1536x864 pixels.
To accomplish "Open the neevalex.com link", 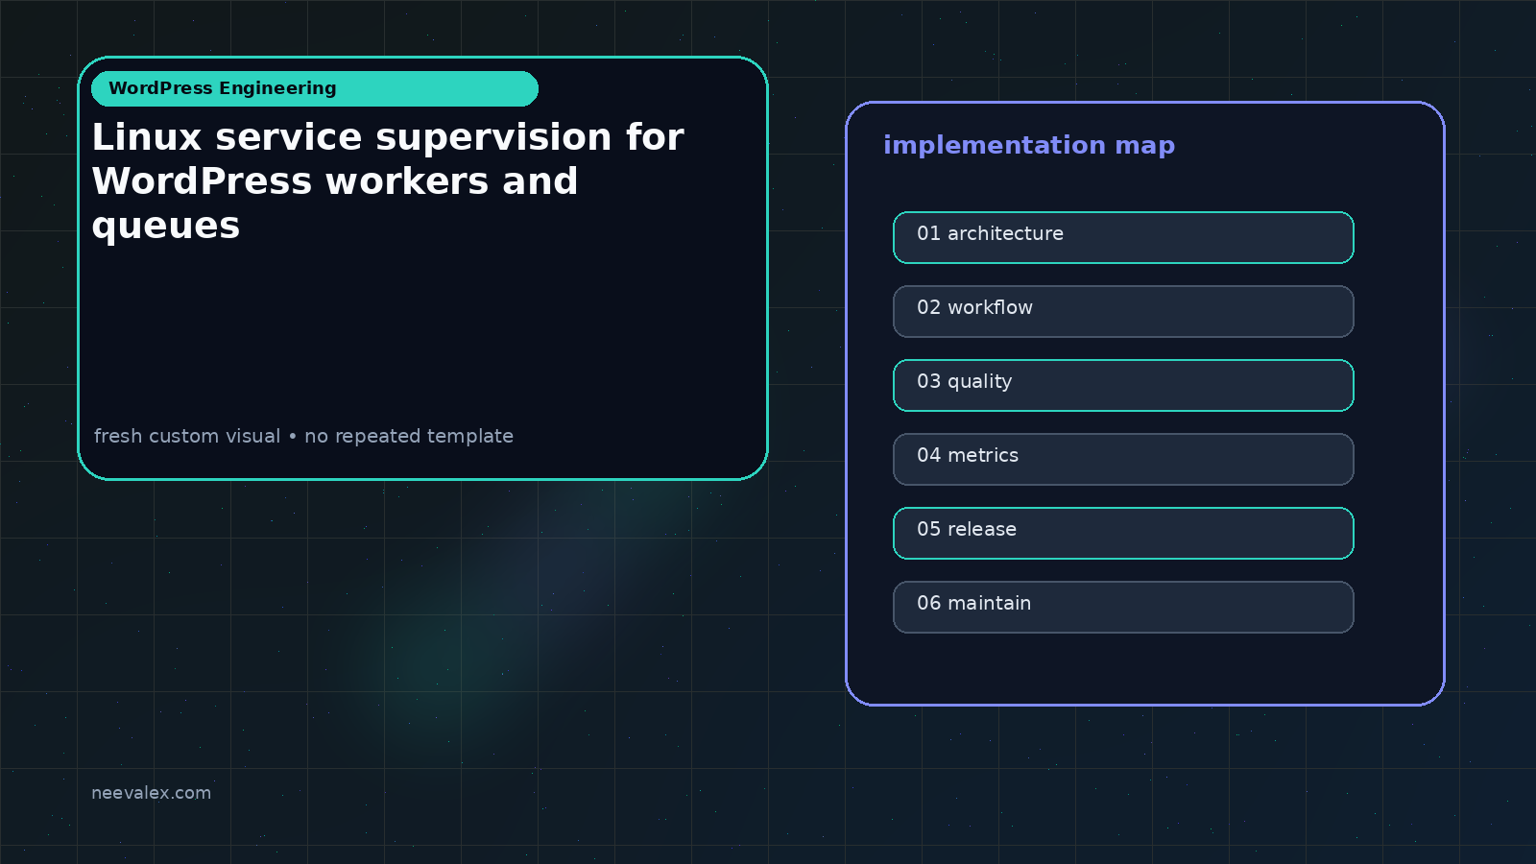I will pyautogui.click(x=151, y=793).
